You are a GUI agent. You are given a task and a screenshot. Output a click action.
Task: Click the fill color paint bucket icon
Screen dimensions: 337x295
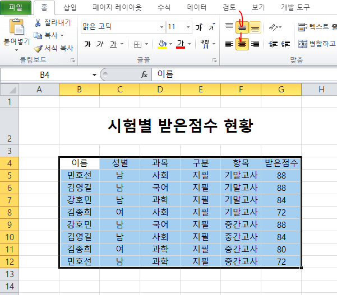coord(162,44)
